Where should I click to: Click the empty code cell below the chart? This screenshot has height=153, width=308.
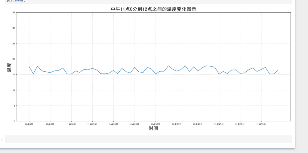tap(149, 139)
